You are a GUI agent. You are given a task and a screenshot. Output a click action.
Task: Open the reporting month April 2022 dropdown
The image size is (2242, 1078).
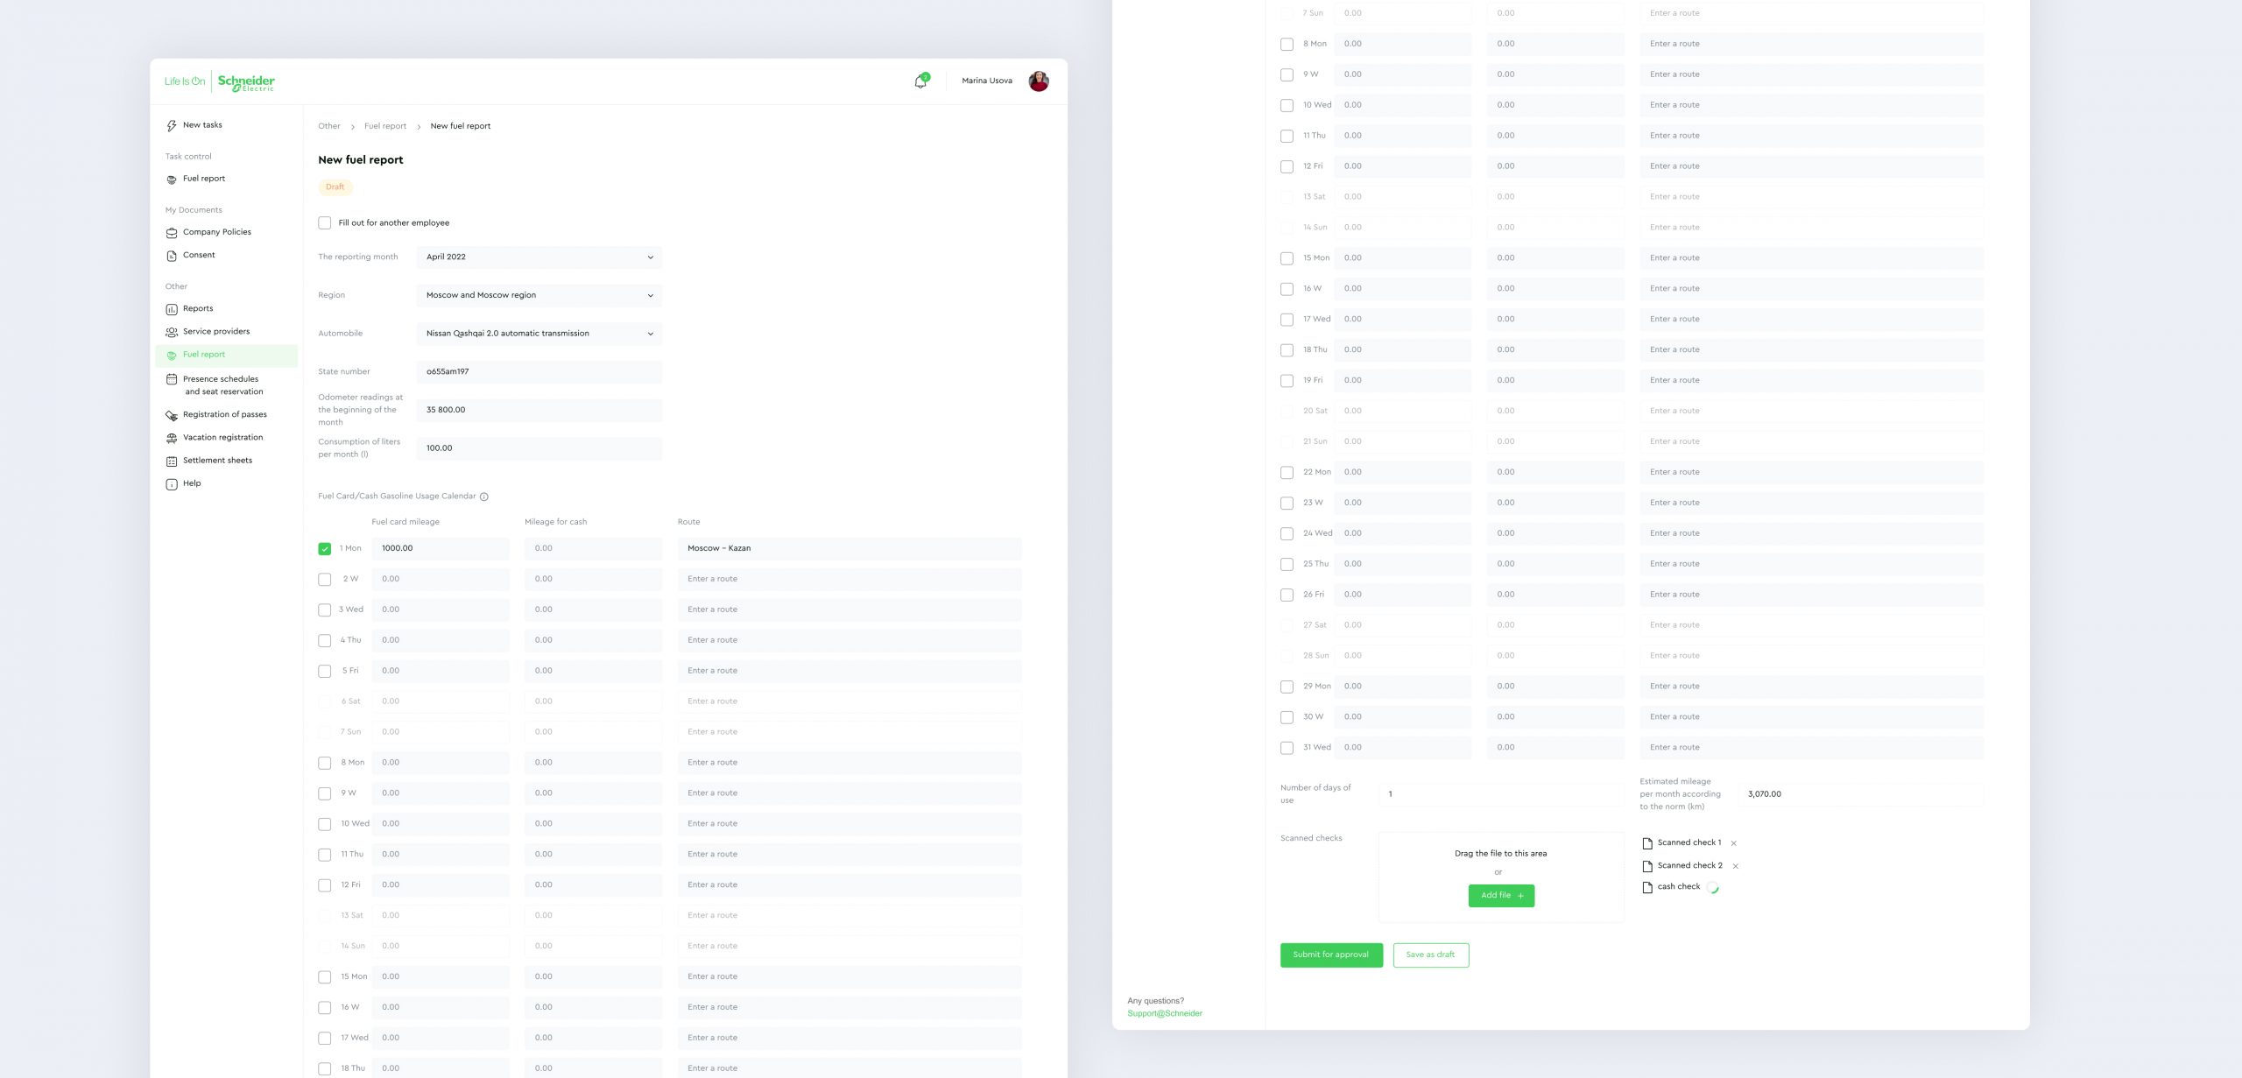coord(539,257)
